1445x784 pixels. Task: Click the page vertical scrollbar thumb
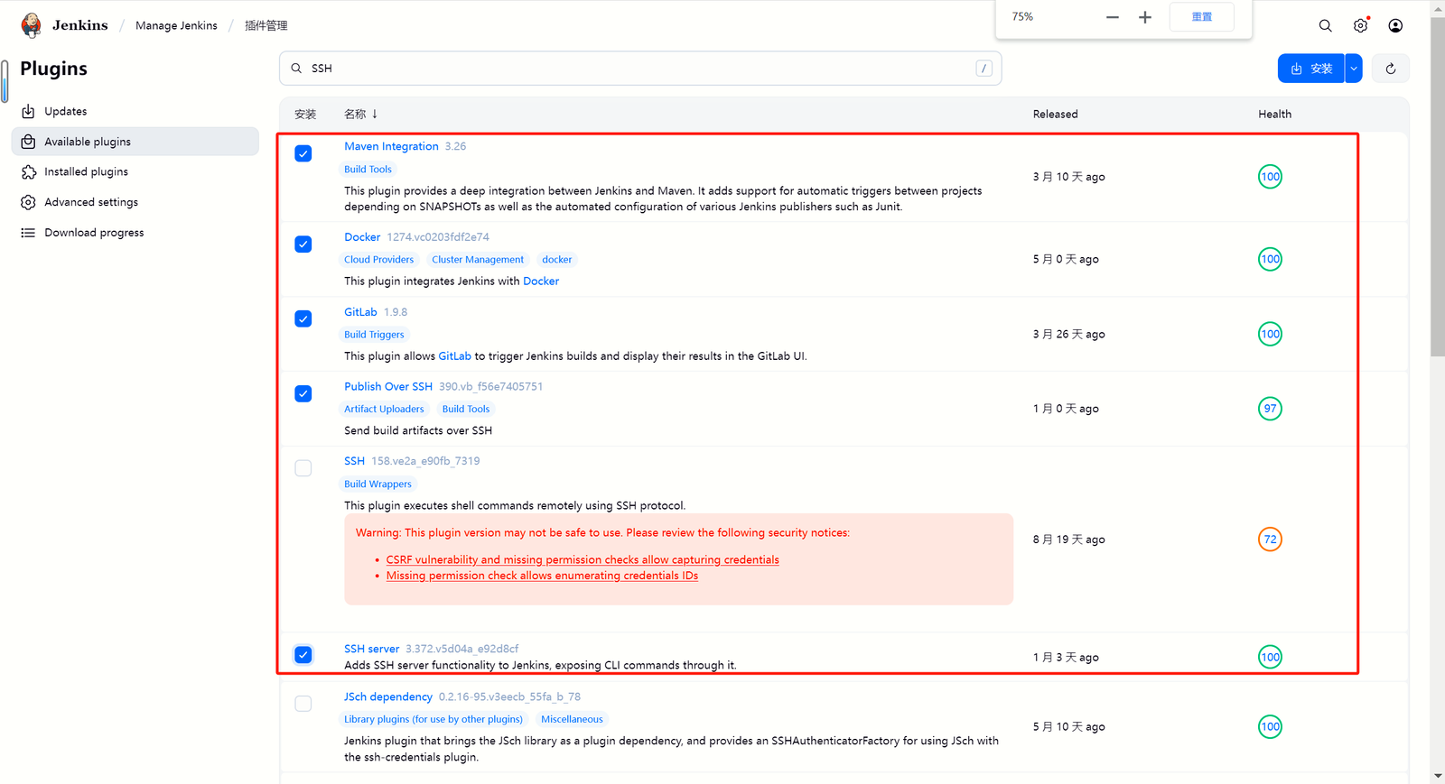point(1438,185)
